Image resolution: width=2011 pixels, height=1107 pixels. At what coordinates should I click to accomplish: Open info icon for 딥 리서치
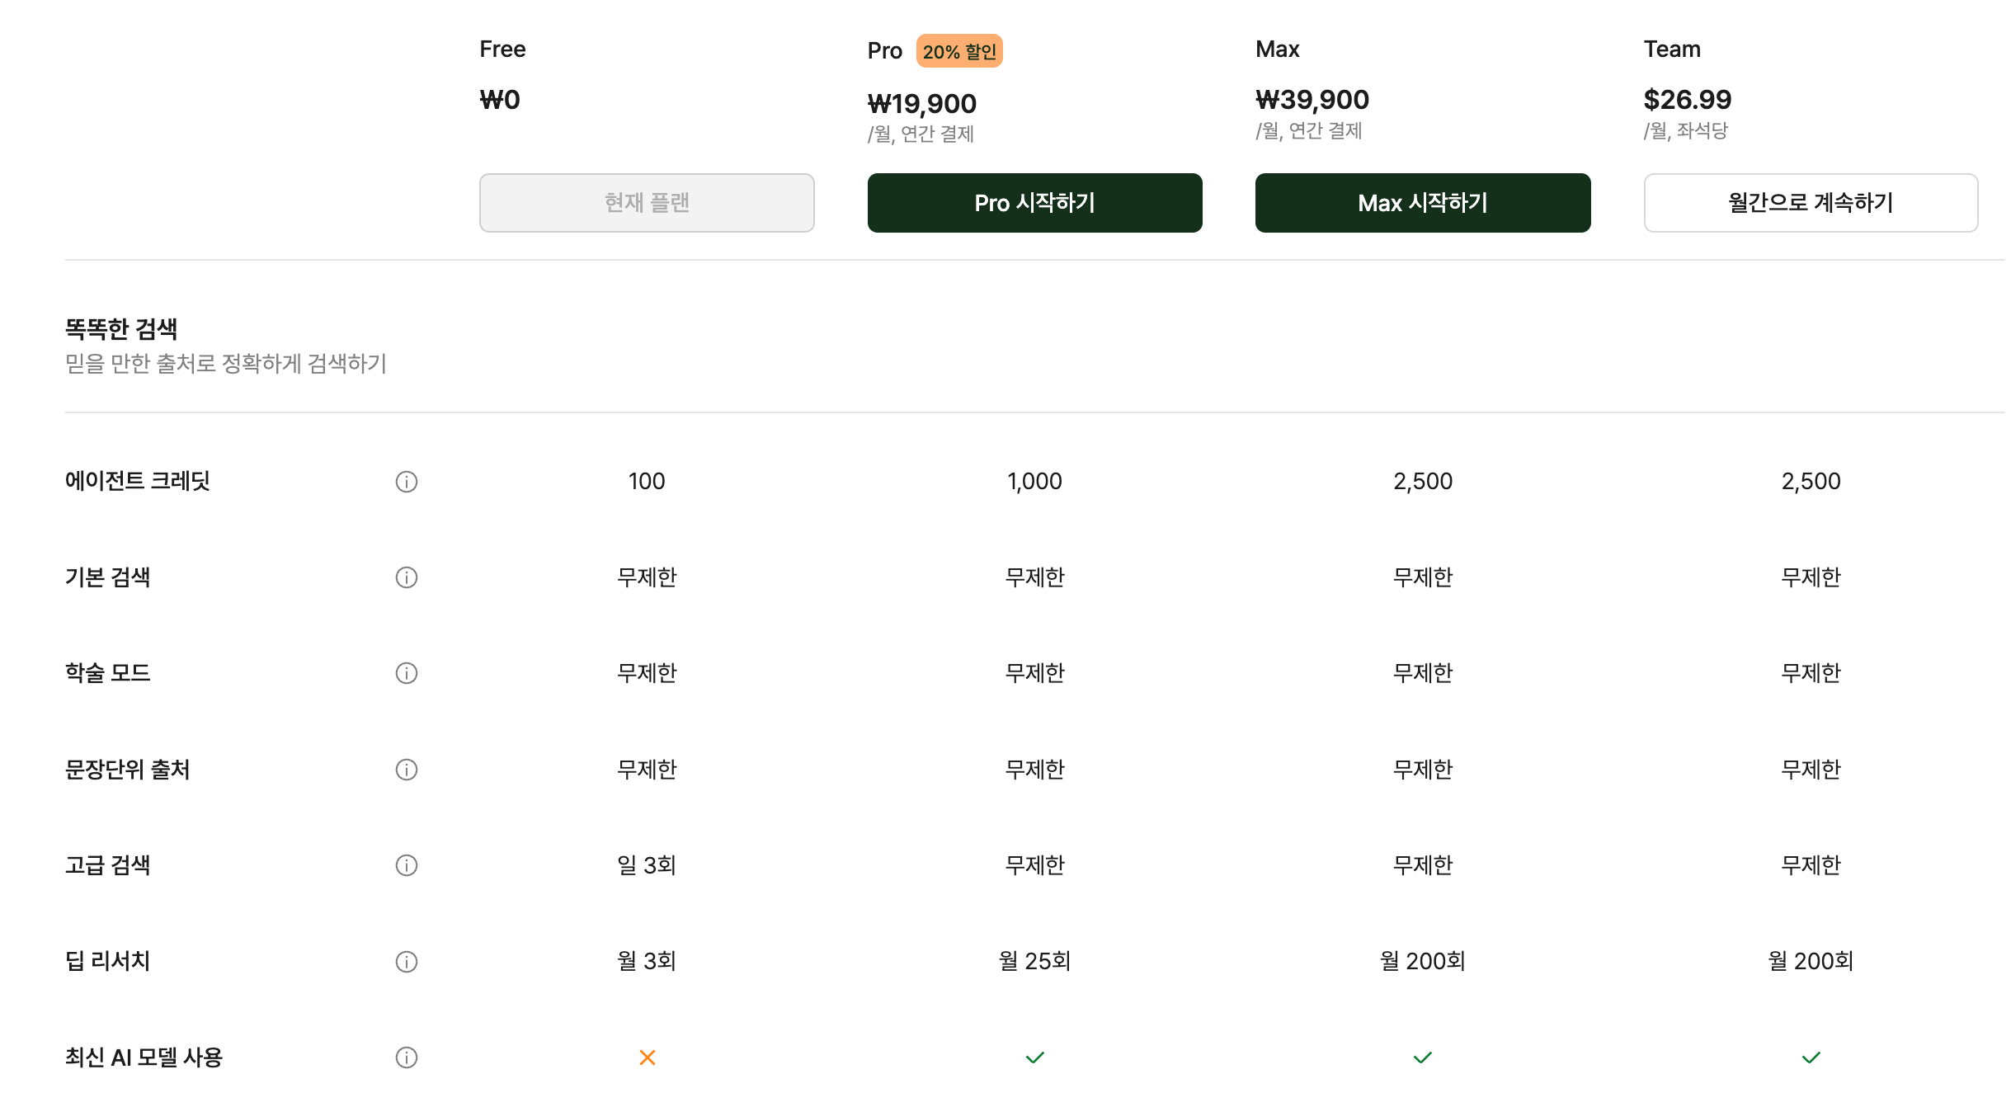click(x=407, y=962)
